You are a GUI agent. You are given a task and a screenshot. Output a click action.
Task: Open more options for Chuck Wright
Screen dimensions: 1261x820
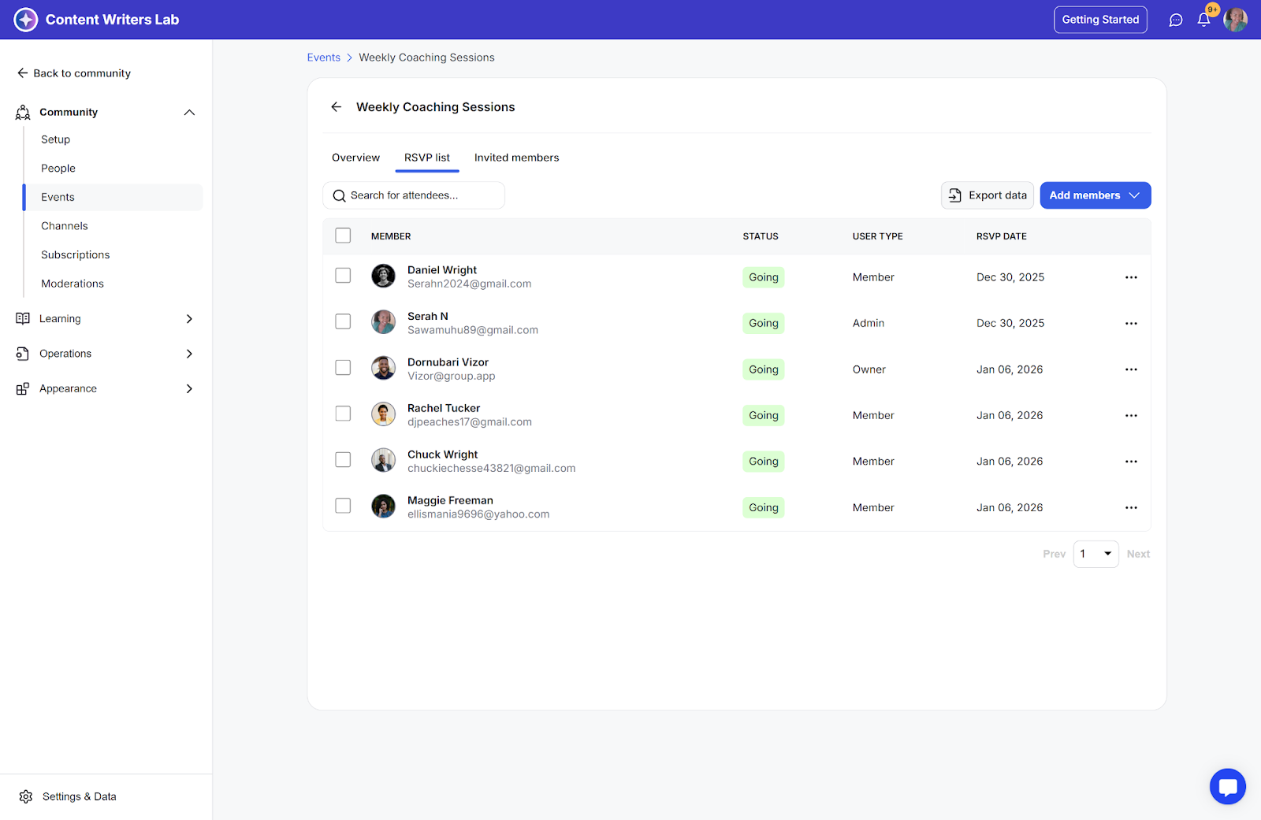click(x=1131, y=462)
